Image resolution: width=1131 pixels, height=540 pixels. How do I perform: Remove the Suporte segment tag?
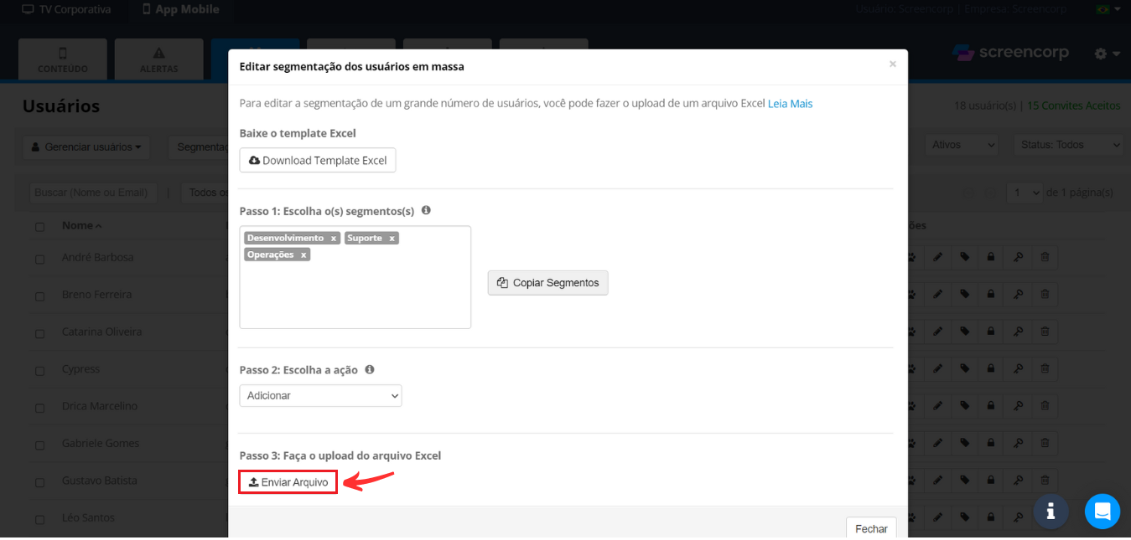(392, 239)
